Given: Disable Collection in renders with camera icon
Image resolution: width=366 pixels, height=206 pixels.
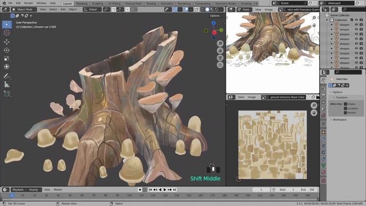Looking at the screenshot, I should point(361,20).
